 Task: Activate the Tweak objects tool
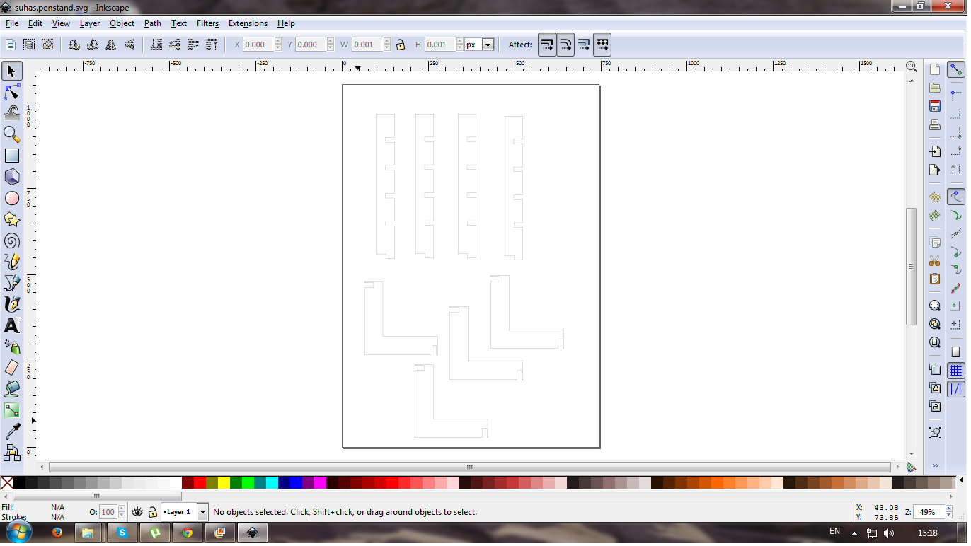click(x=12, y=112)
